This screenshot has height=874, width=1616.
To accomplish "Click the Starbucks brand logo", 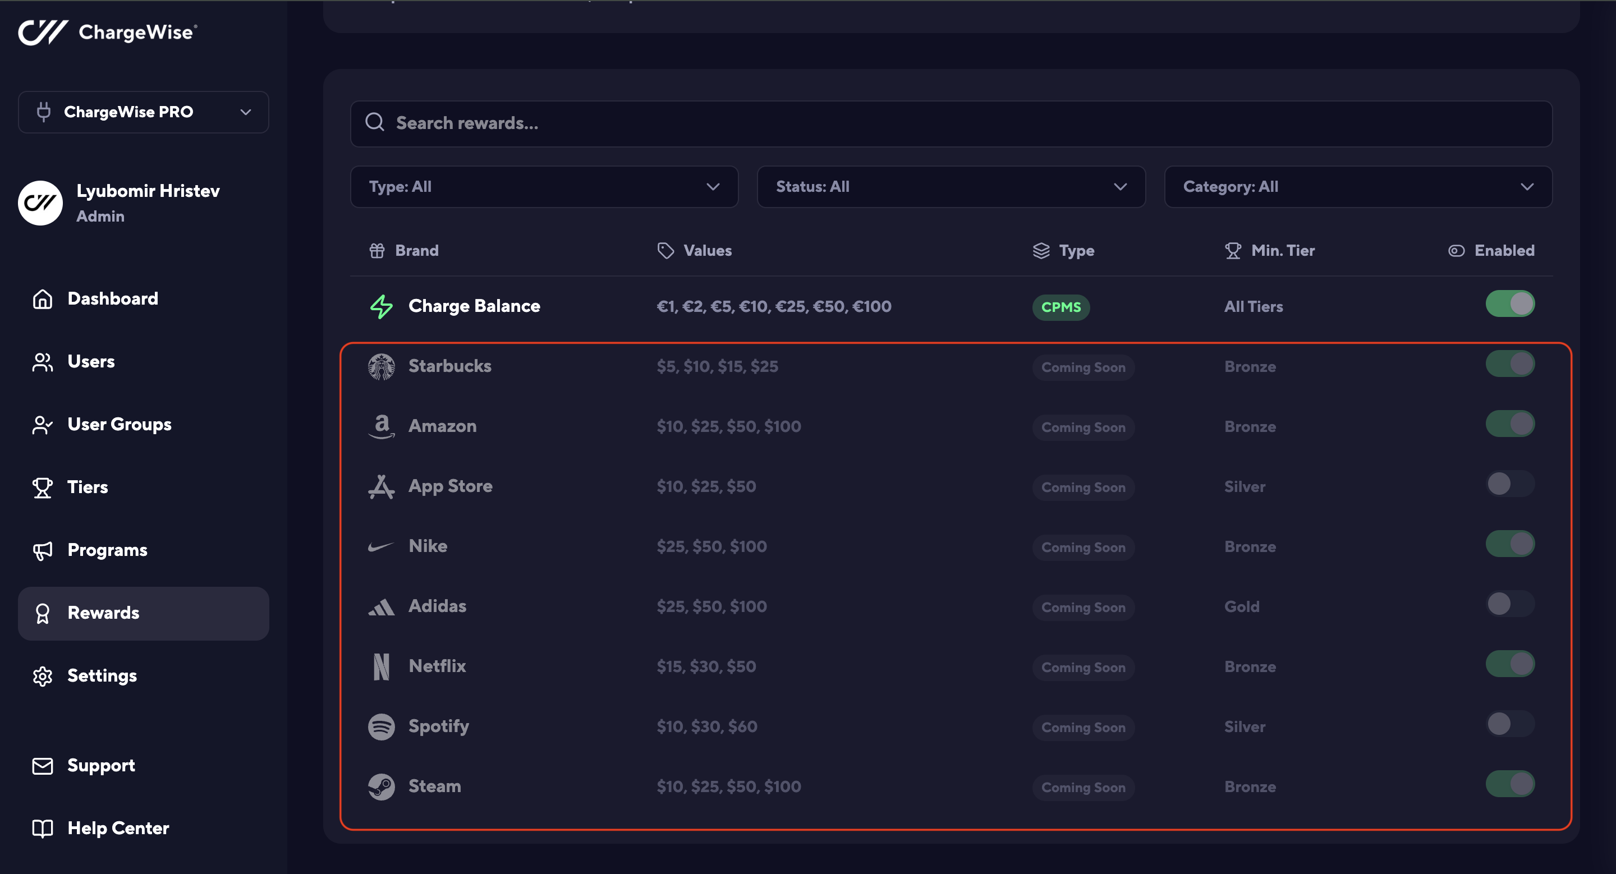I will coord(381,367).
